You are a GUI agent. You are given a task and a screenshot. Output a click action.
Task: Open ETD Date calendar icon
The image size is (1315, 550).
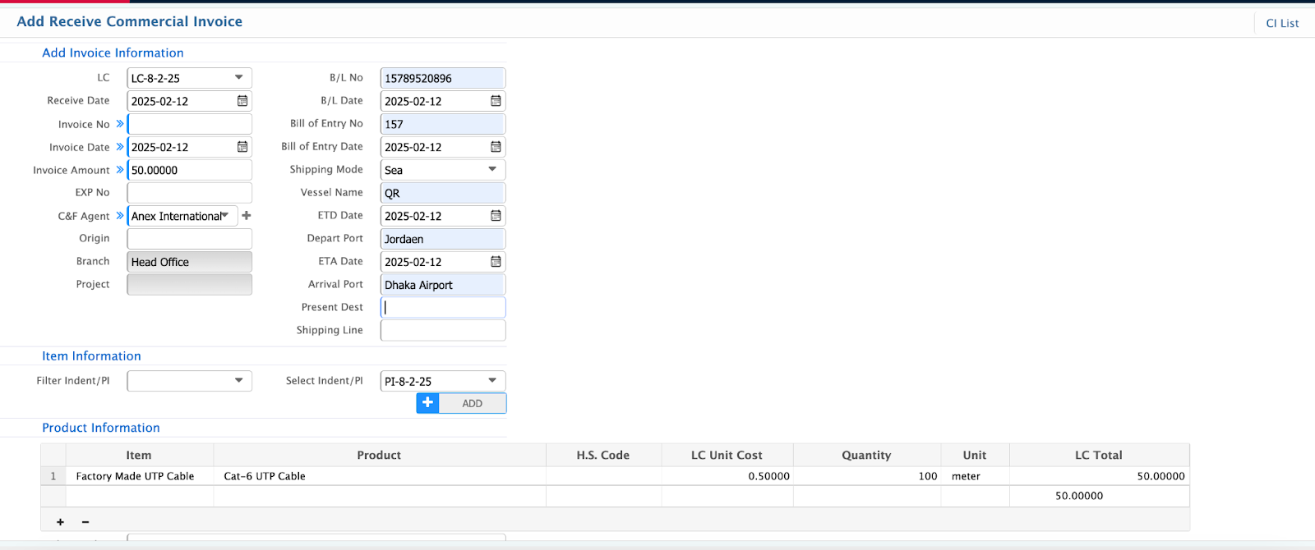[x=496, y=216]
